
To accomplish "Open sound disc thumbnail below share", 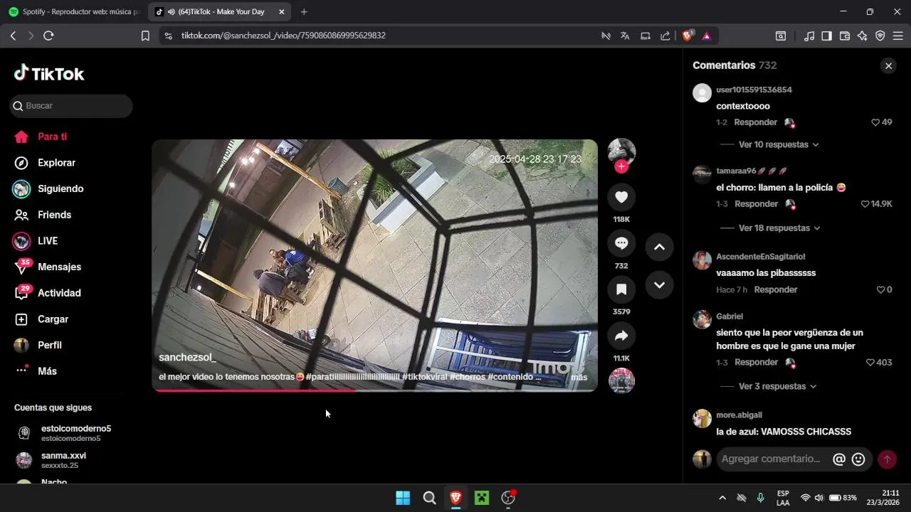I will [621, 380].
